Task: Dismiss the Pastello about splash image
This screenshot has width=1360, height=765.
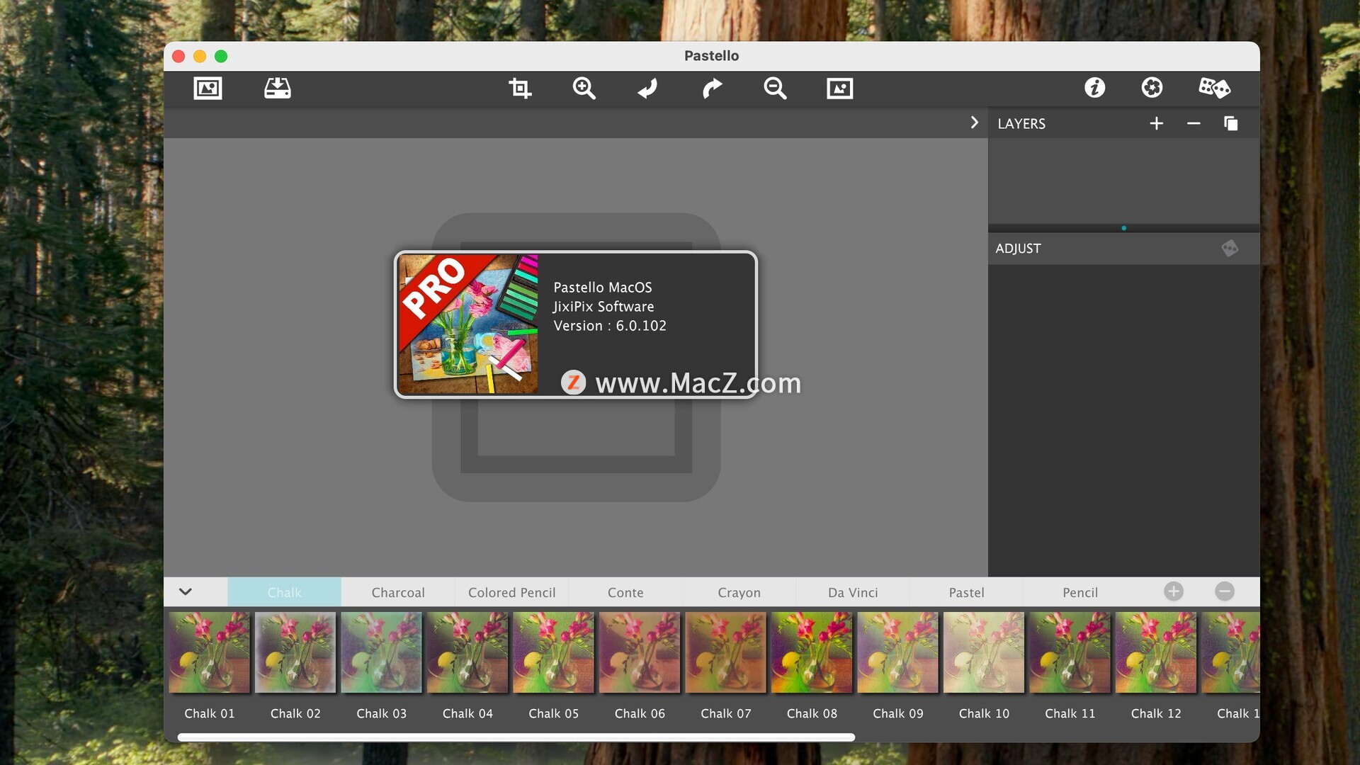Action: tap(467, 324)
